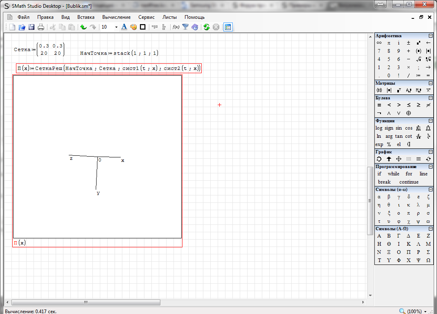Insert the 'sin' function button

coord(399,128)
